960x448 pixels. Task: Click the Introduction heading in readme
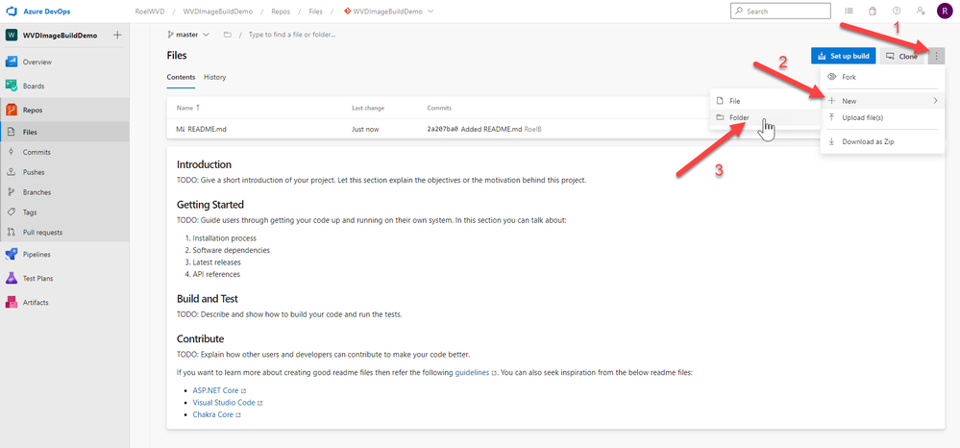point(204,164)
